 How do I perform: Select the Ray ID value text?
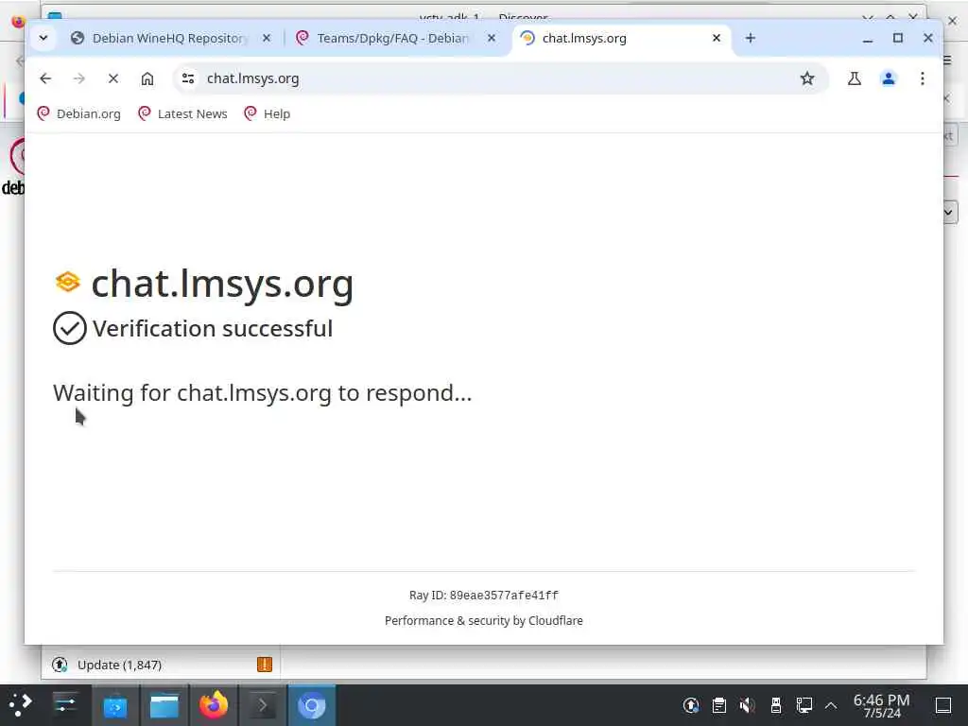[x=504, y=596]
